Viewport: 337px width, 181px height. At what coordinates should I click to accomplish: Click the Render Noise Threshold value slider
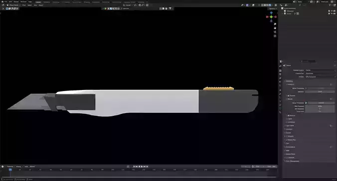point(321,103)
